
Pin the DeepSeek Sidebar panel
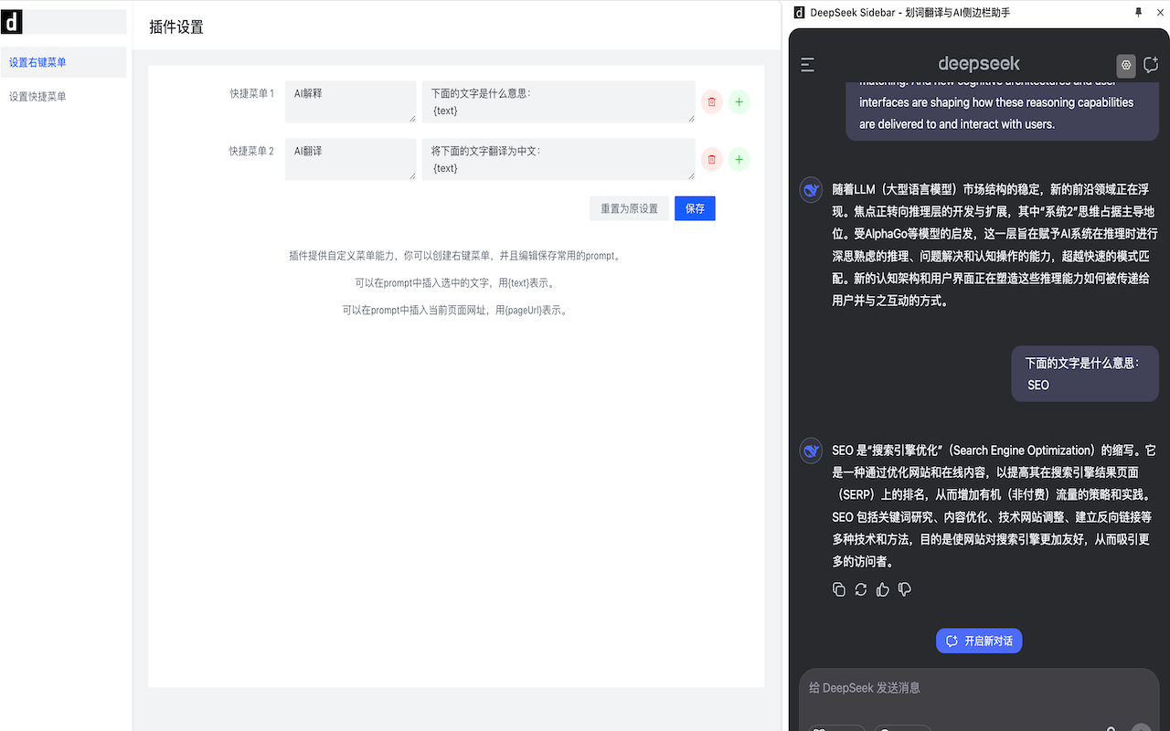[x=1138, y=13]
